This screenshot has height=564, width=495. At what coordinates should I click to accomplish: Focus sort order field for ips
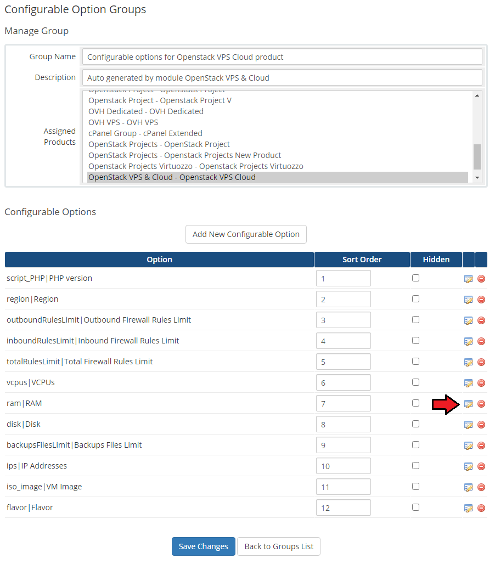click(x=343, y=466)
